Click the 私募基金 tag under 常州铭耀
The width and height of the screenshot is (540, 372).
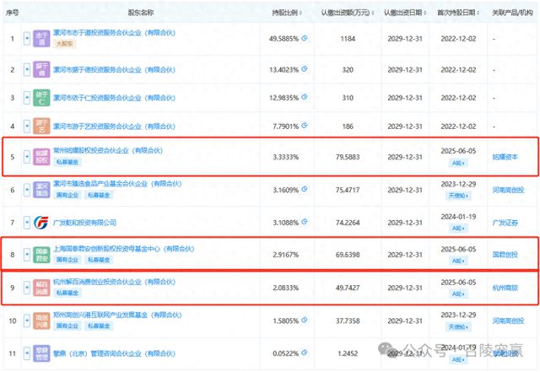tap(67, 162)
